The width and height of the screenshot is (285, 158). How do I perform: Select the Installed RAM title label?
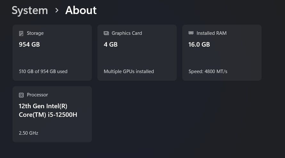tap(211, 33)
